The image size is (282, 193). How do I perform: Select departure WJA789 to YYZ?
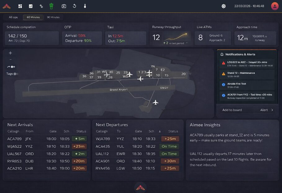click(137, 139)
